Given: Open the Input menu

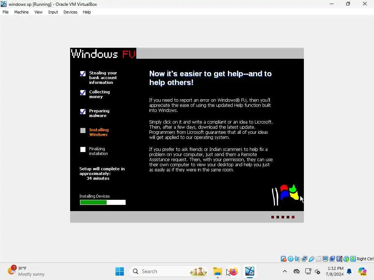Looking at the screenshot, I should (53, 12).
